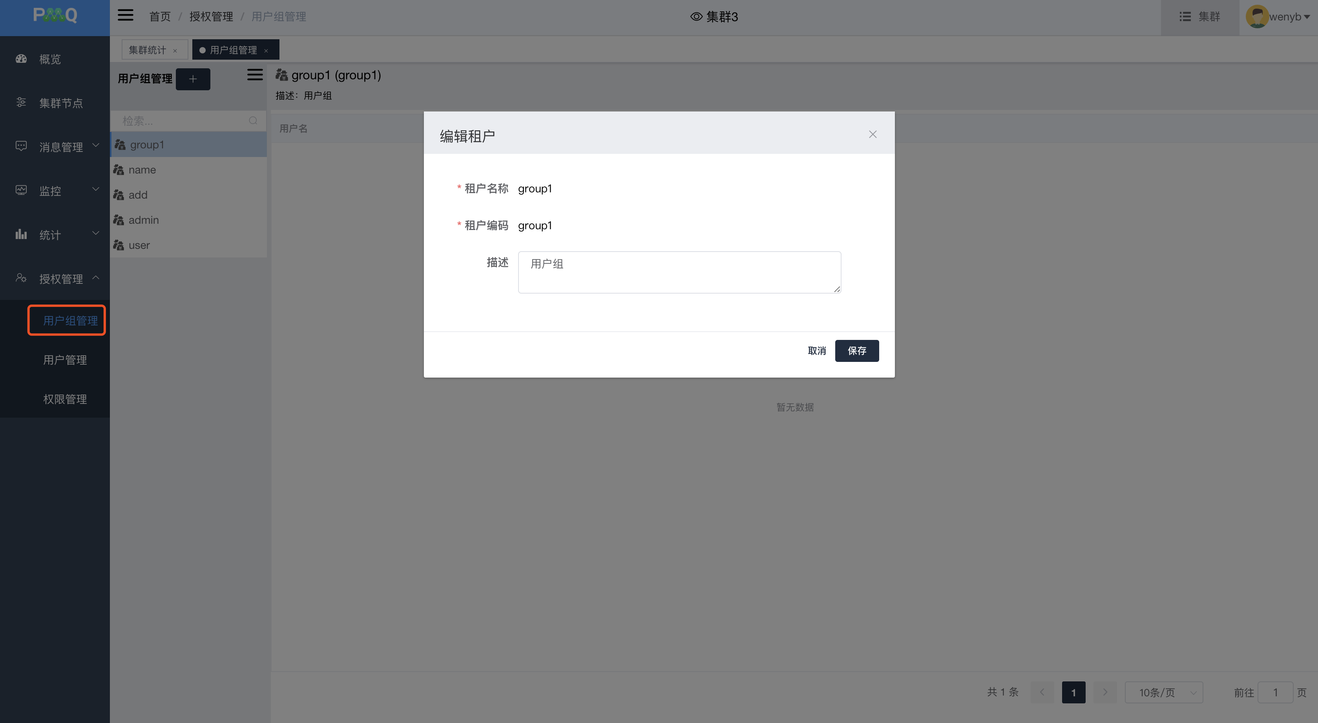
Task: Collapse the 授权管理 sidebar menu
Action: (x=60, y=278)
